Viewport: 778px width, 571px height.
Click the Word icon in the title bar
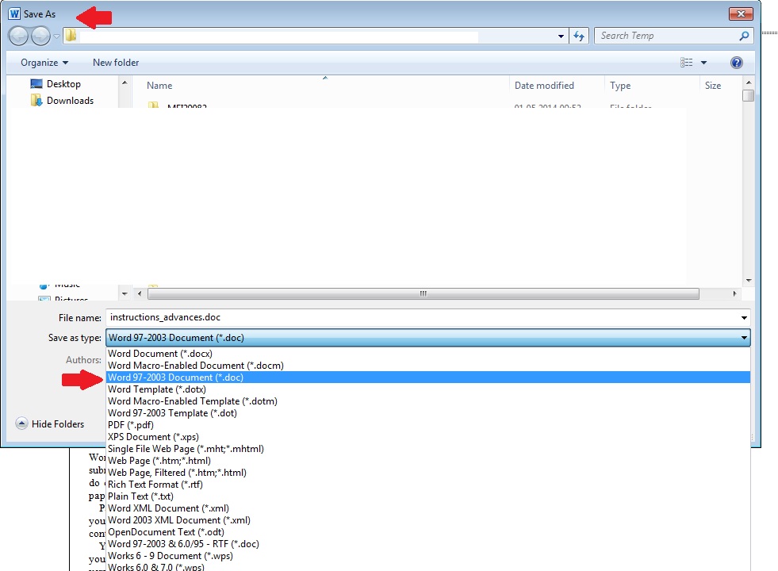point(14,14)
